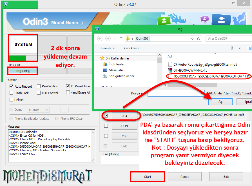This screenshot has height=186, width=252.
Task: Click the PHONE file button
Action: point(124,126)
